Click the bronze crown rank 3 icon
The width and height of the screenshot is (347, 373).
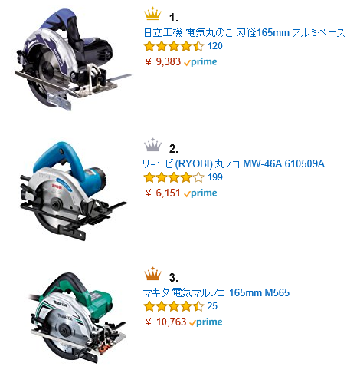click(x=152, y=273)
